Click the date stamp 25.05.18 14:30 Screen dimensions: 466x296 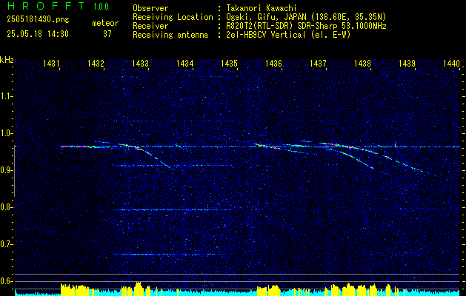38,34
